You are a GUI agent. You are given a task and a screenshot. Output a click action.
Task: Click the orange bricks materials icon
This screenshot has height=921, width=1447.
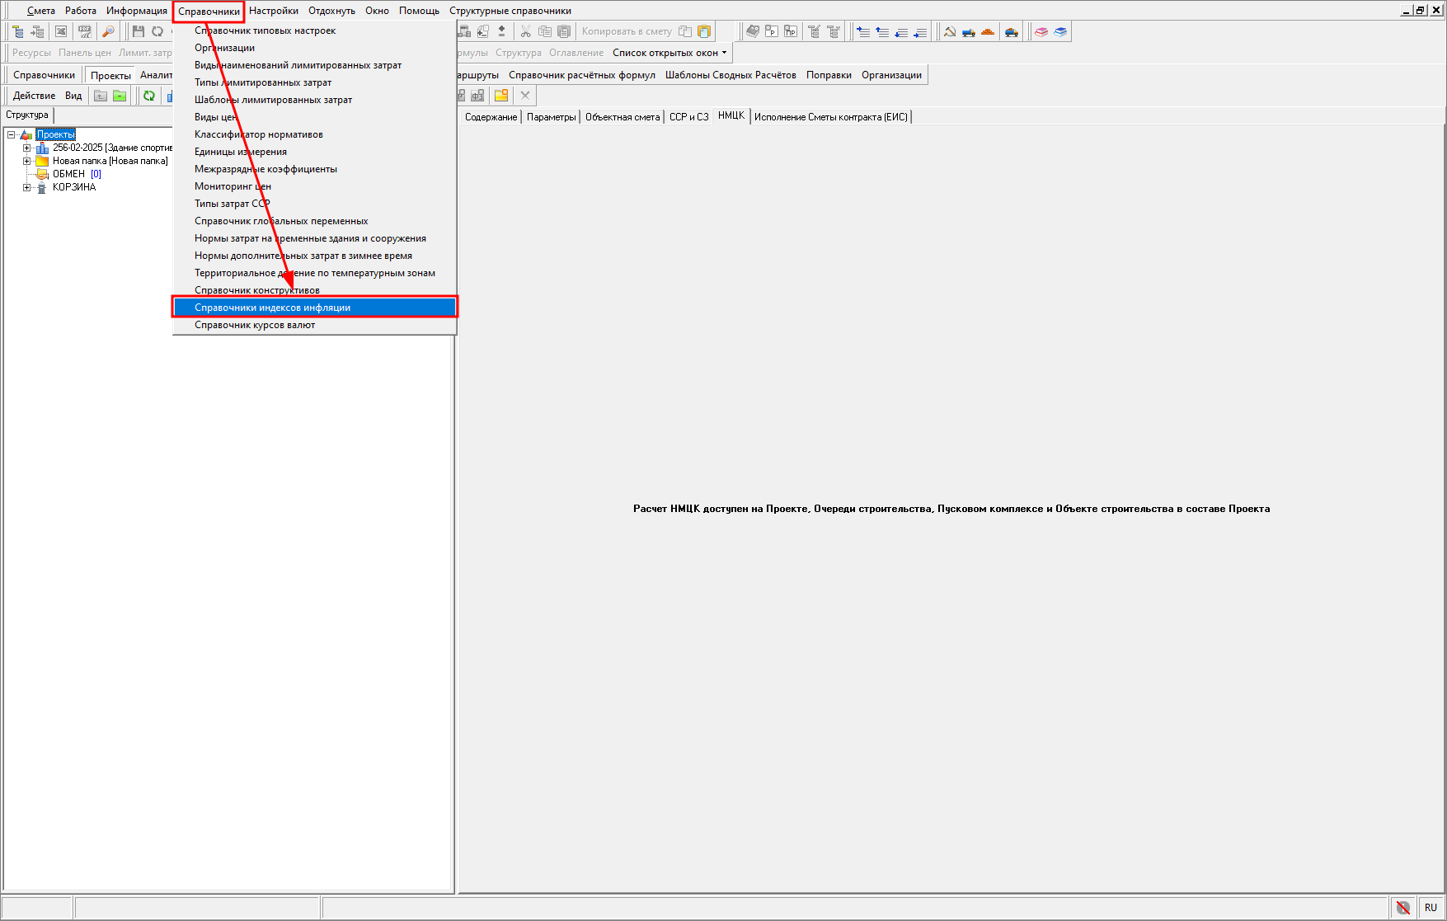coord(988,31)
